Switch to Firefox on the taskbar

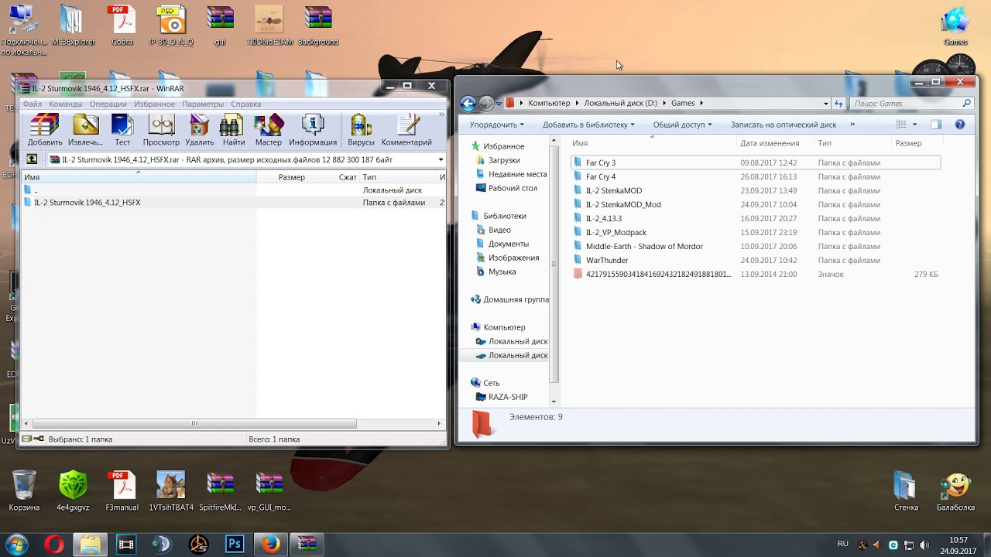(x=270, y=545)
